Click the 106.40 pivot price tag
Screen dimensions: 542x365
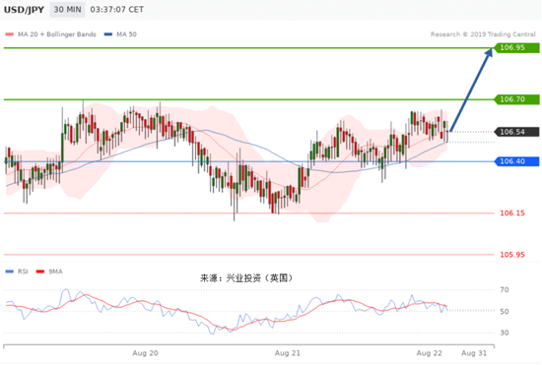(x=516, y=161)
